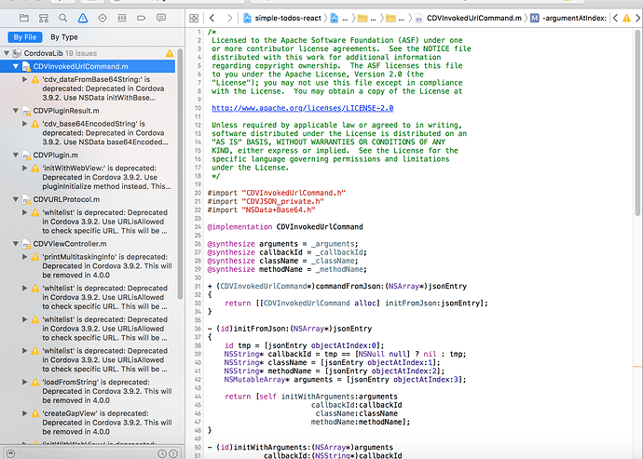643x459 pixels.
Task: Expand the 'cdv_dataFromBase64String:' warning details
Action: click(x=24, y=79)
